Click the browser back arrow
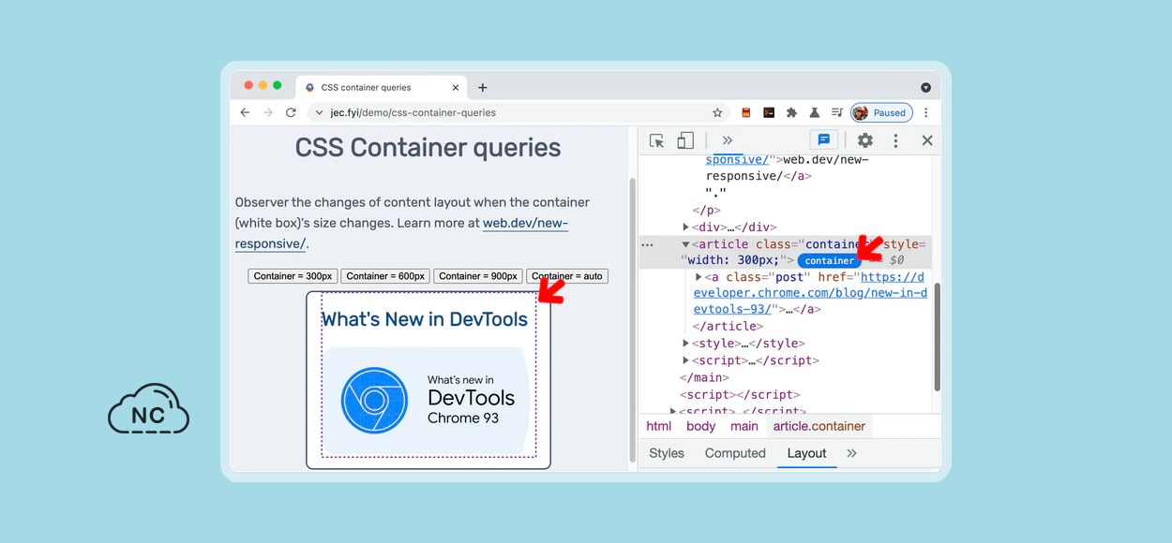Screen dimensions: 1172x543 pyautogui.click(x=245, y=112)
